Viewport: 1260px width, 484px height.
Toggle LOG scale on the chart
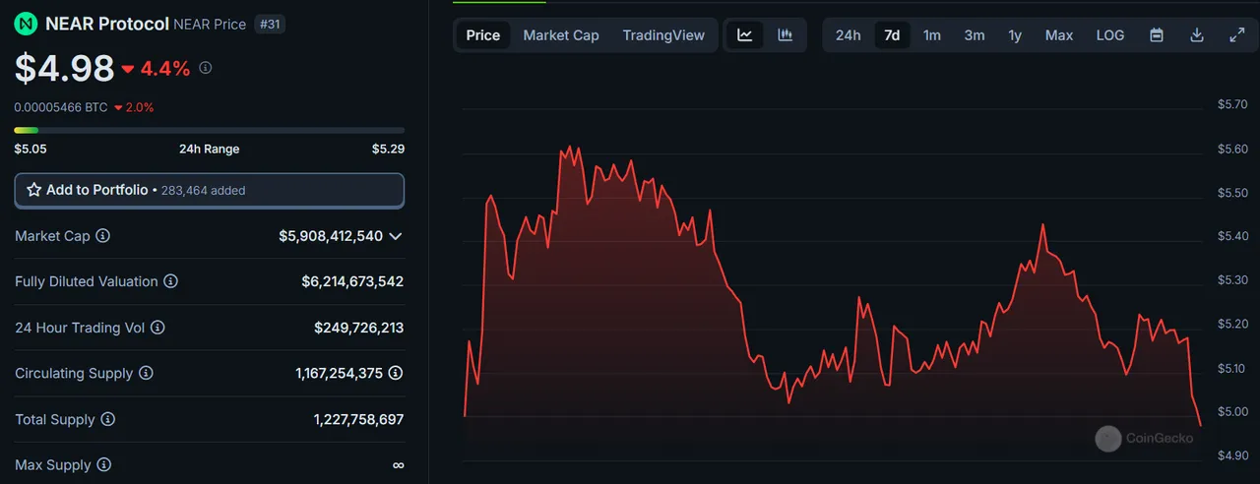pyautogui.click(x=1110, y=35)
